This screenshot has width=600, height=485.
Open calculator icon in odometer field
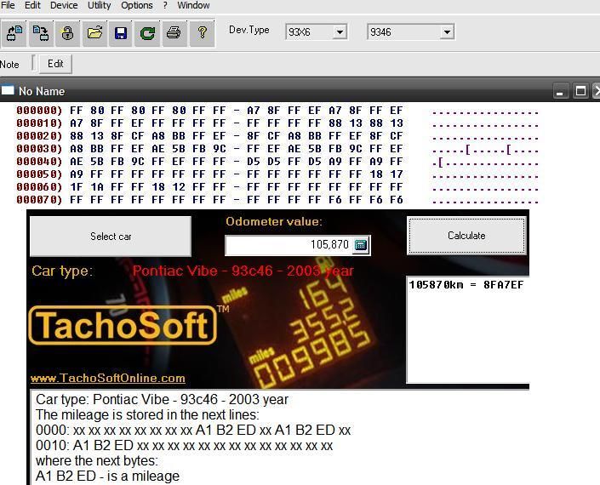(x=361, y=245)
